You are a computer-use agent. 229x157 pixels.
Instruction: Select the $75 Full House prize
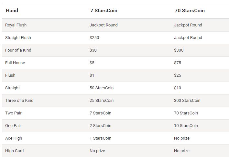(x=178, y=63)
